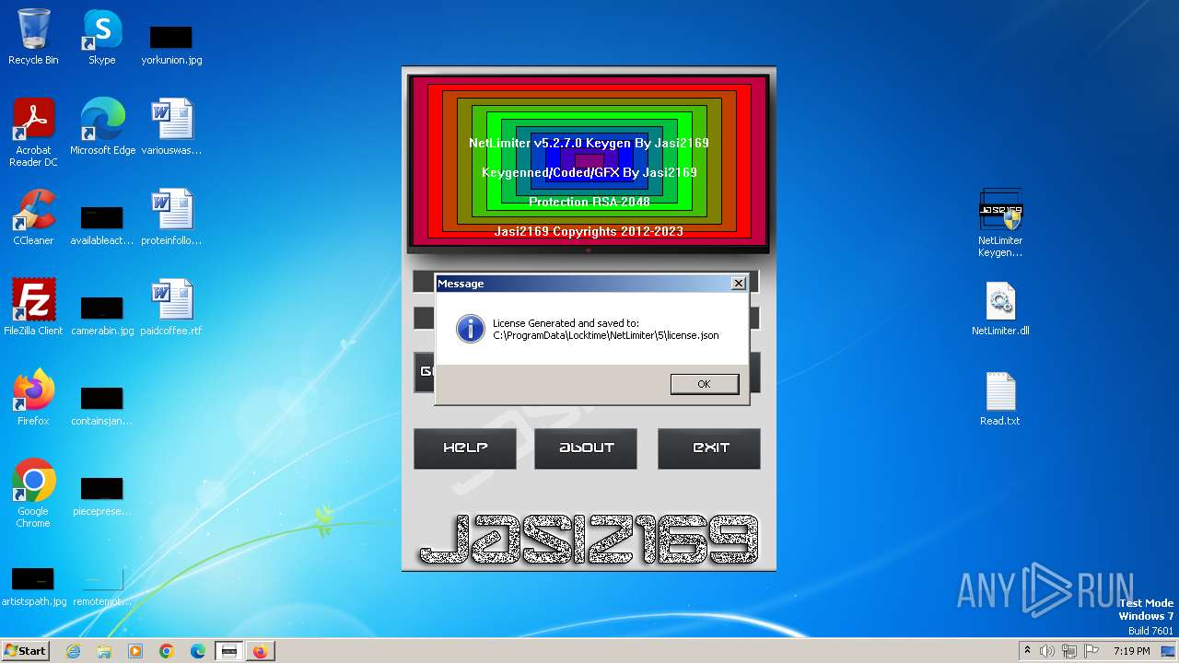Viewport: 1179px width, 663px height.
Task: Open Google Chrome desktop shortcut
Action: 33,494
